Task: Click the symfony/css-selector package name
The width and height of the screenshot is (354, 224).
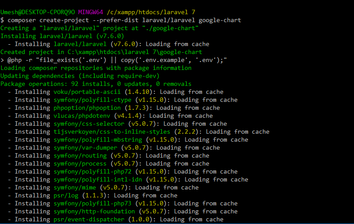Action: (x=89, y=124)
